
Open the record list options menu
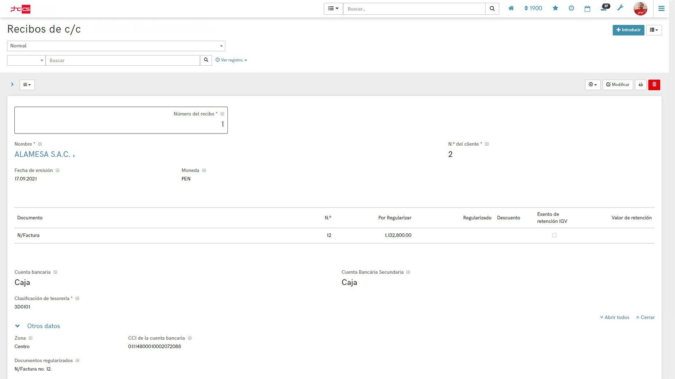pyautogui.click(x=27, y=85)
